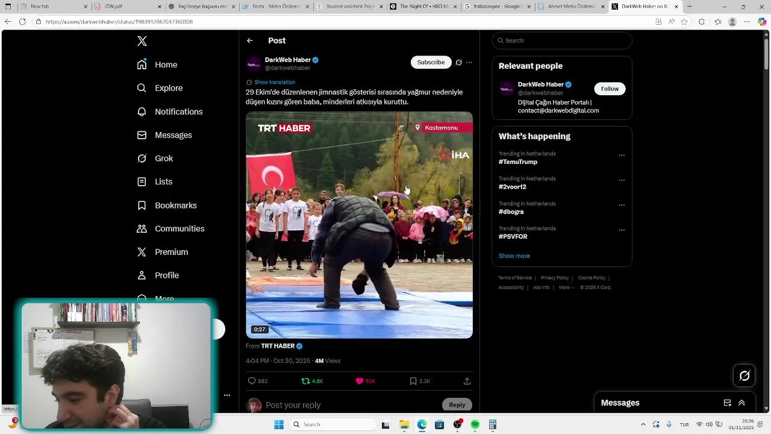771x434 pixels.
Task: Click the address bar URL
Action: click(119, 22)
